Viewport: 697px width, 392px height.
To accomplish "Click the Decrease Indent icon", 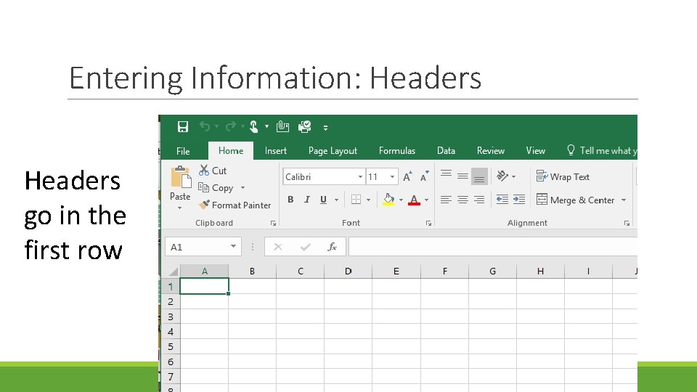I will [x=502, y=200].
